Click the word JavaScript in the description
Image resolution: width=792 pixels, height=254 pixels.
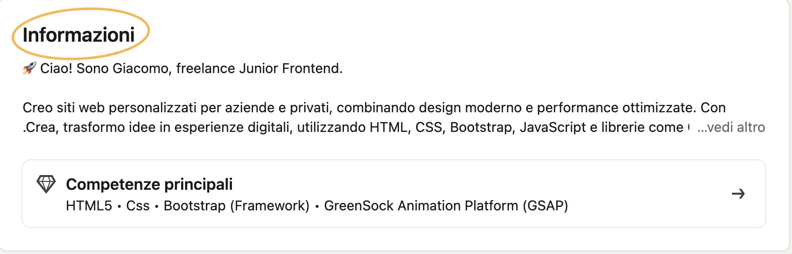(x=553, y=127)
